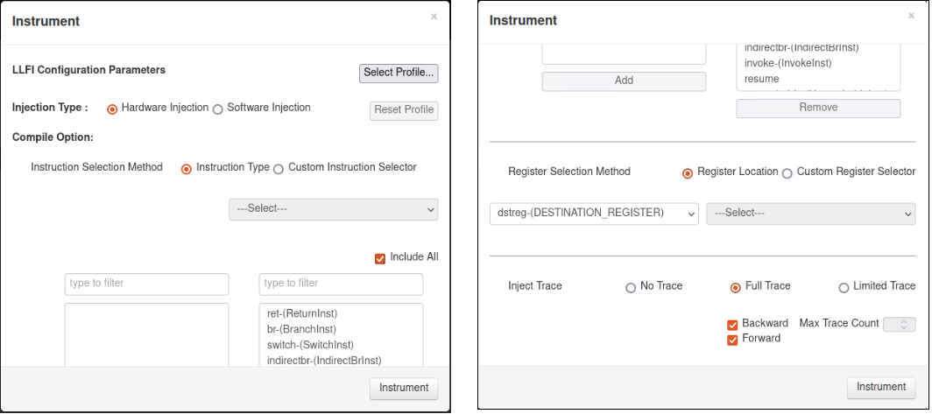Select switch-(SwitchInst) list entry

(x=310, y=345)
